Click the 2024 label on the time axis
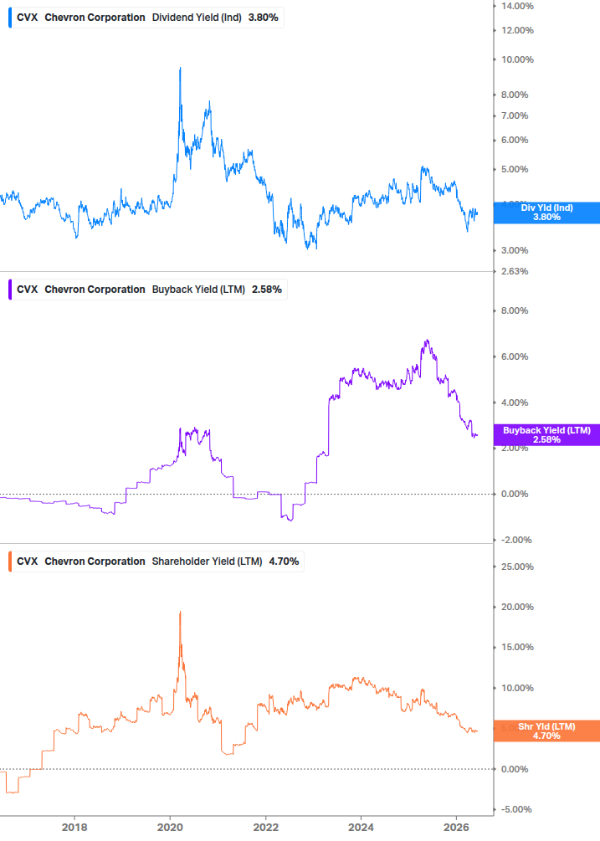 click(x=361, y=827)
